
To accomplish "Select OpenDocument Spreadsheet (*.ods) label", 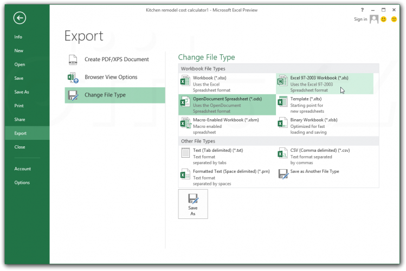I will tap(227, 99).
